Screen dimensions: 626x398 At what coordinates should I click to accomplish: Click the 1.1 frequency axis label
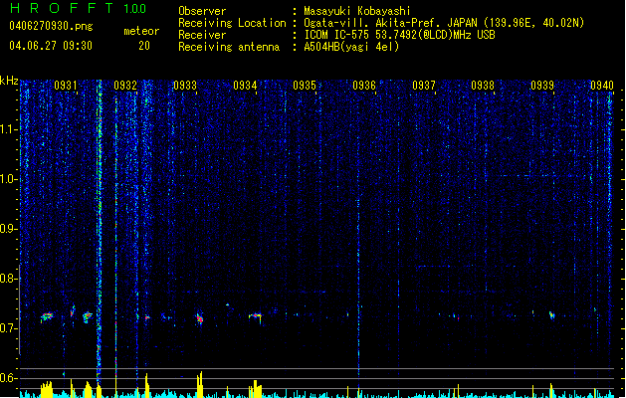tap(8, 129)
